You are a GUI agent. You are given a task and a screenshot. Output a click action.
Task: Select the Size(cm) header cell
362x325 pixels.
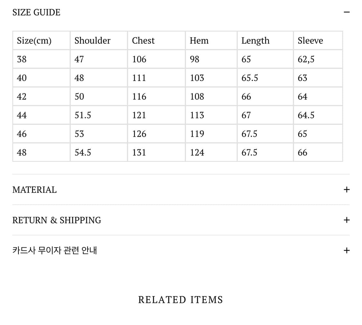click(41, 41)
